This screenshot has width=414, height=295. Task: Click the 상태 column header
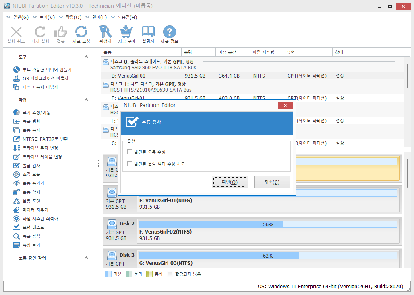366,52
